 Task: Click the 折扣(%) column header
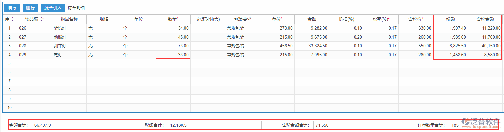pos(346,19)
